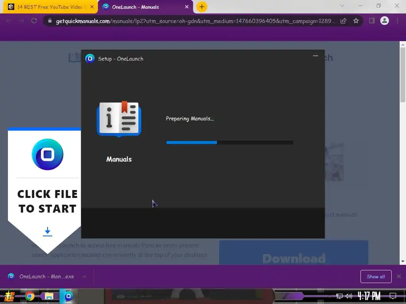
Task: Show all downloads
Action: [x=376, y=277]
